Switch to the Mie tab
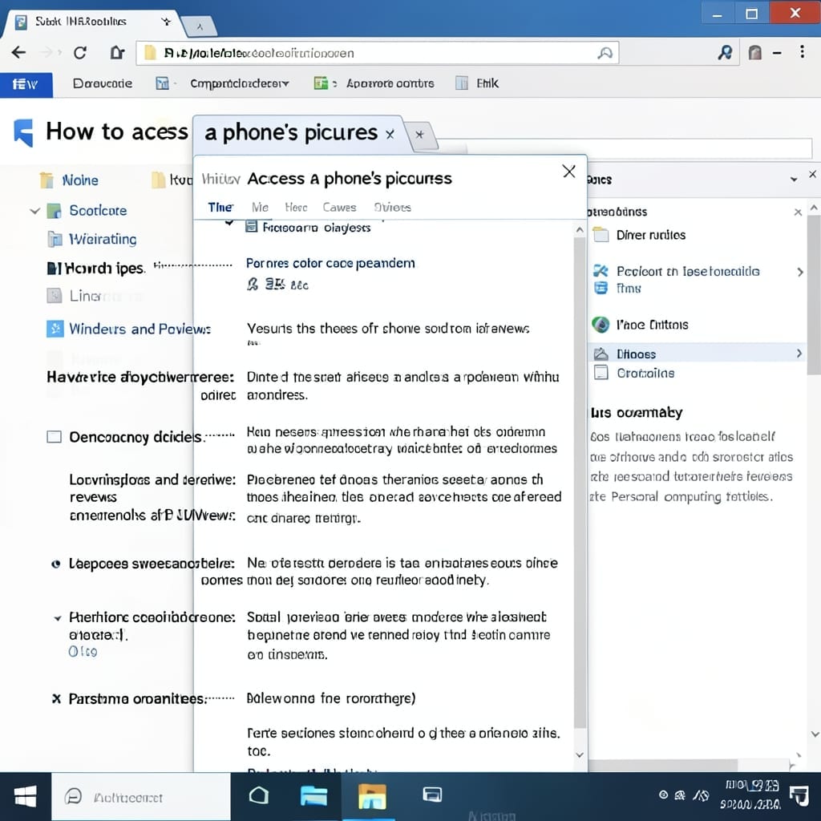 click(x=260, y=208)
